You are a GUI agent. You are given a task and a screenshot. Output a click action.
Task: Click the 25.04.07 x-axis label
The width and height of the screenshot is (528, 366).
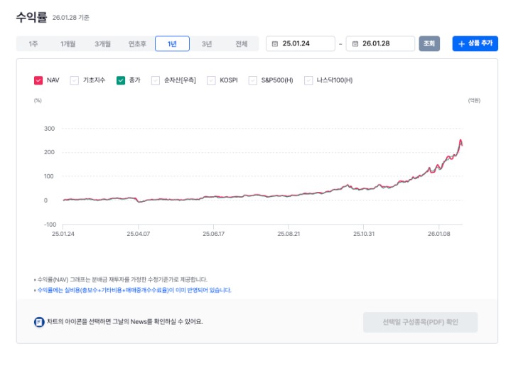tap(138, 234)
